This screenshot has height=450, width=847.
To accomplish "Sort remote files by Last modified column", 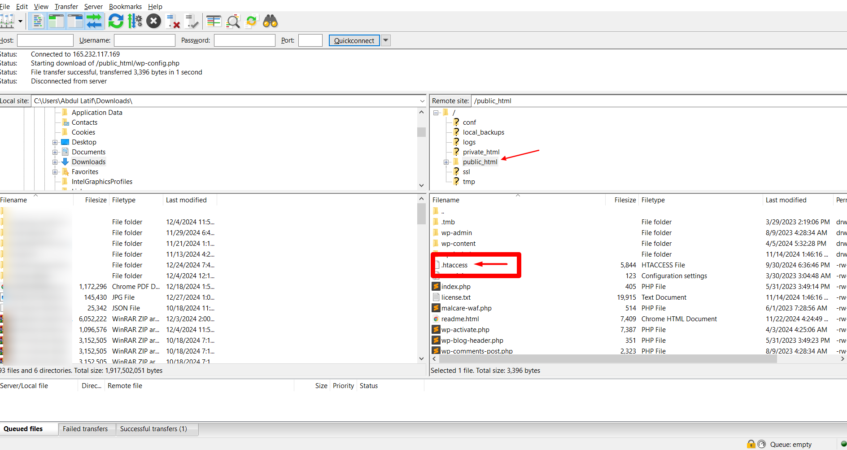I will tap(786, 200).
